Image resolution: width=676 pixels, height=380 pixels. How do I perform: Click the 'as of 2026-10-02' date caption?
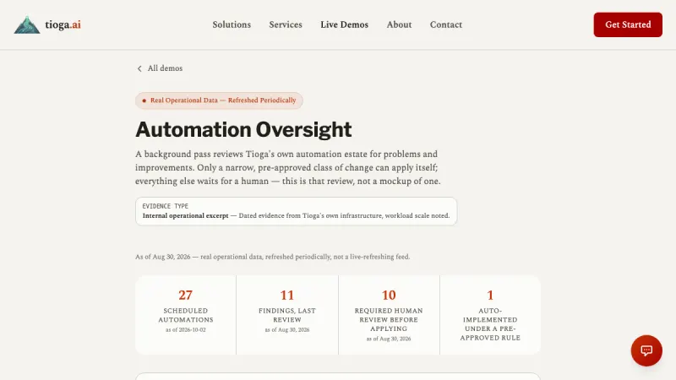pyautogui.click(x=185, y=329)
